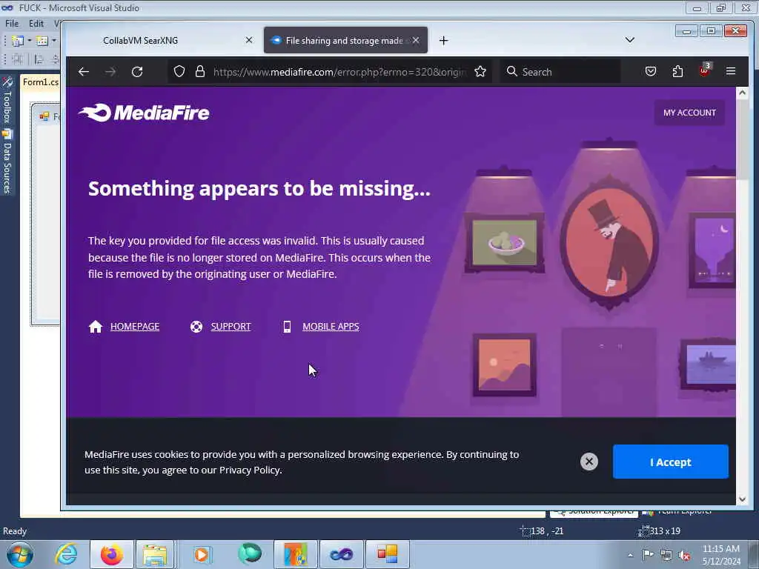Open Windows Media Player from taskbar

[x=202, y=554]
